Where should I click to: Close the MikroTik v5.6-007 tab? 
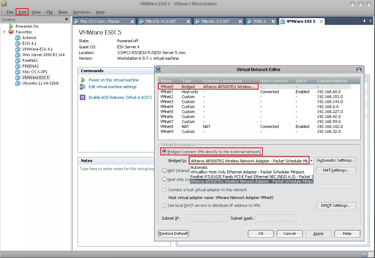(x=188, y=21)
